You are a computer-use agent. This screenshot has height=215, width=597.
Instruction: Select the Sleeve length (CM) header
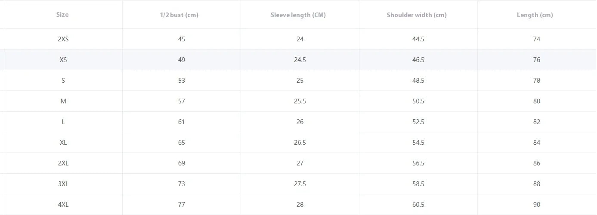(x=298, y=15)
